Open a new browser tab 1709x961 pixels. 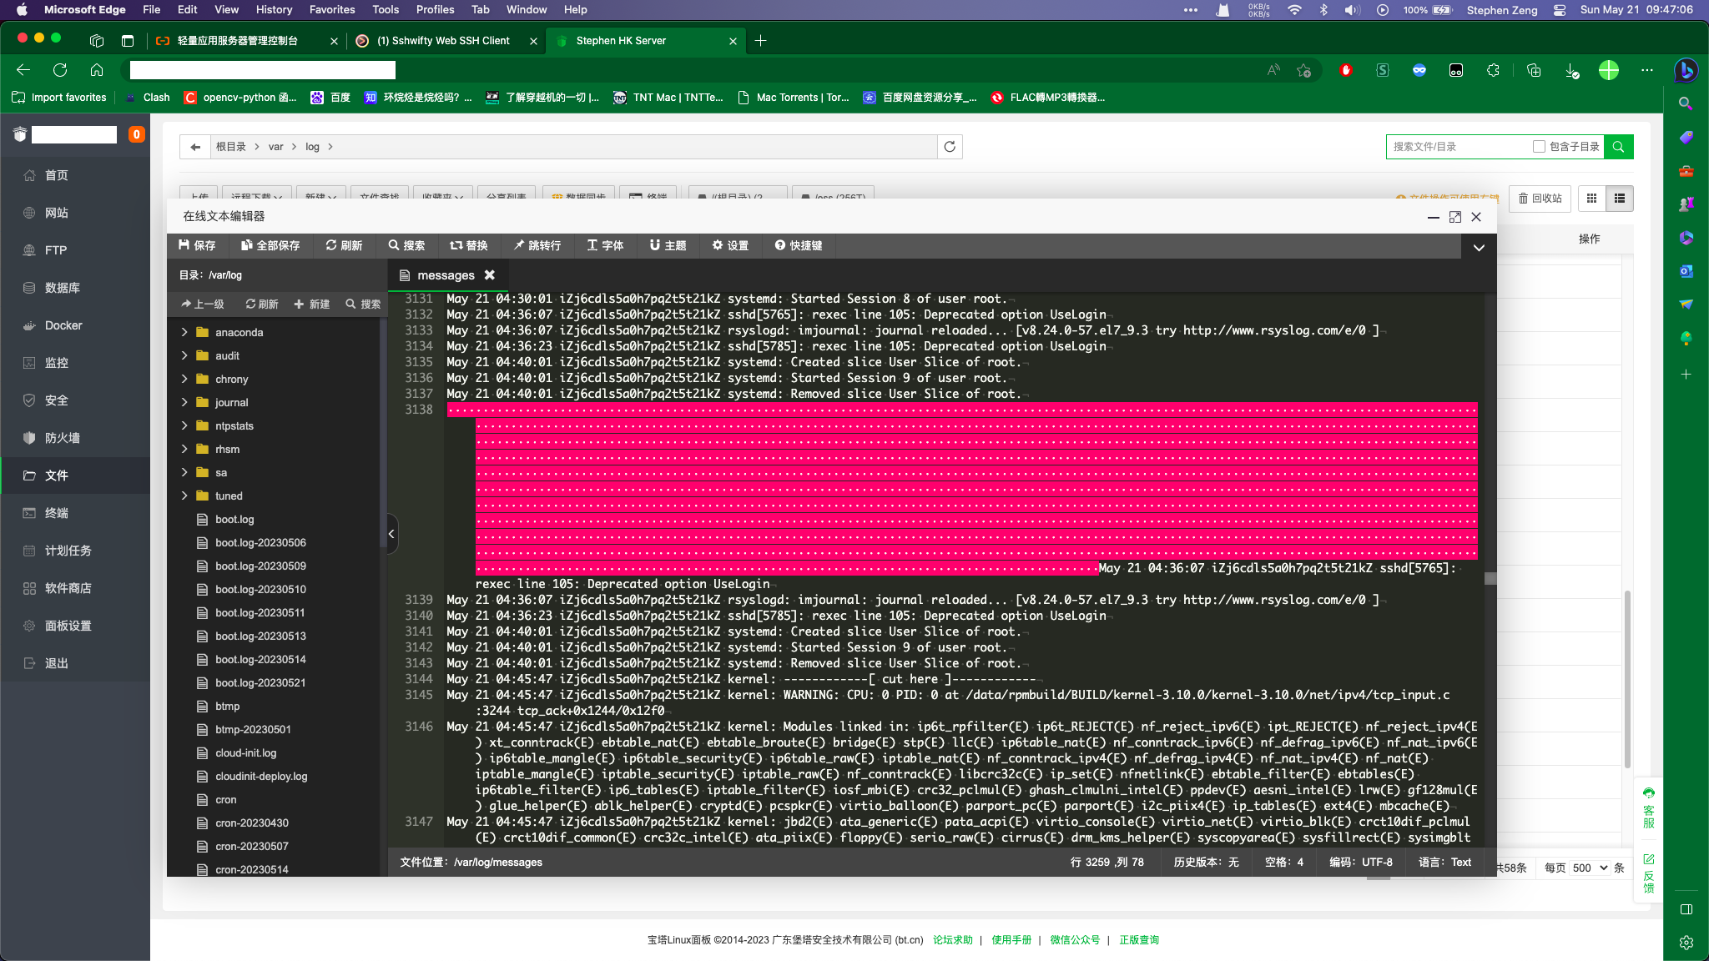pyautogui.click(x=760, y=41)
